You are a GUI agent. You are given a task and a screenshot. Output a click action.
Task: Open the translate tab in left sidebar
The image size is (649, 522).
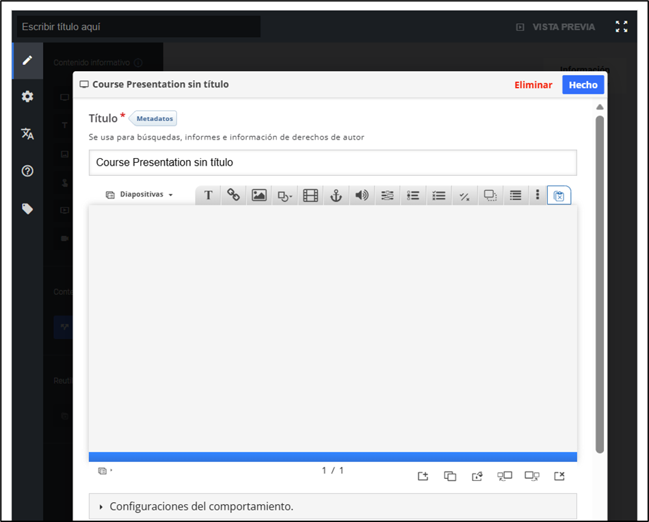(27, 133)
